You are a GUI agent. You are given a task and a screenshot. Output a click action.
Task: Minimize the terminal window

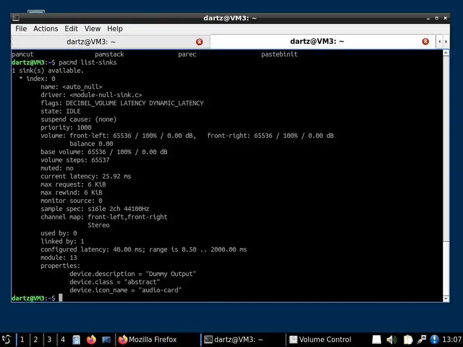tap(428, 18)
